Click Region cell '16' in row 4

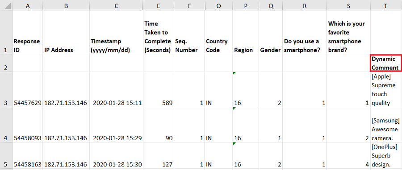coord(246,125)
